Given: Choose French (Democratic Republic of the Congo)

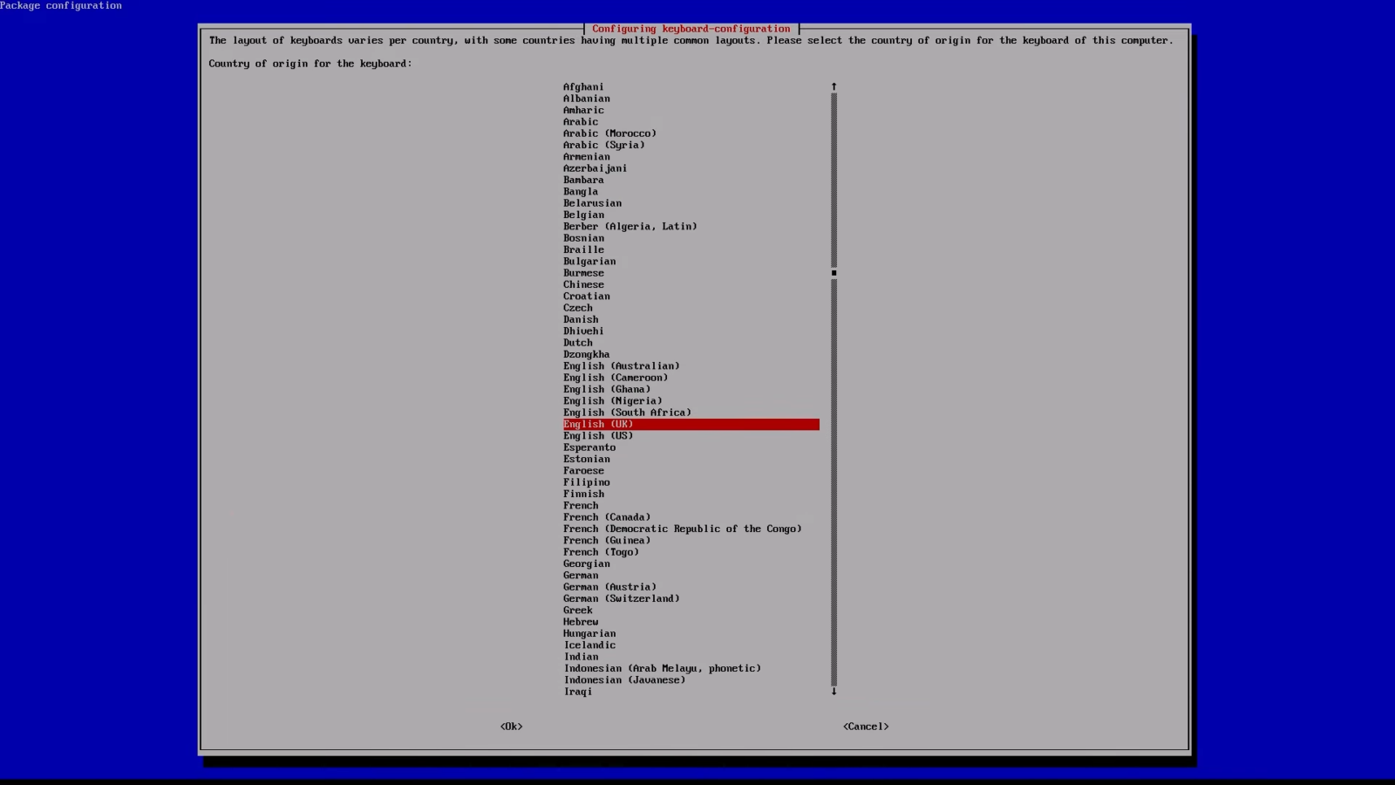Looking at the screenshot, I should (x=683, y=529).
